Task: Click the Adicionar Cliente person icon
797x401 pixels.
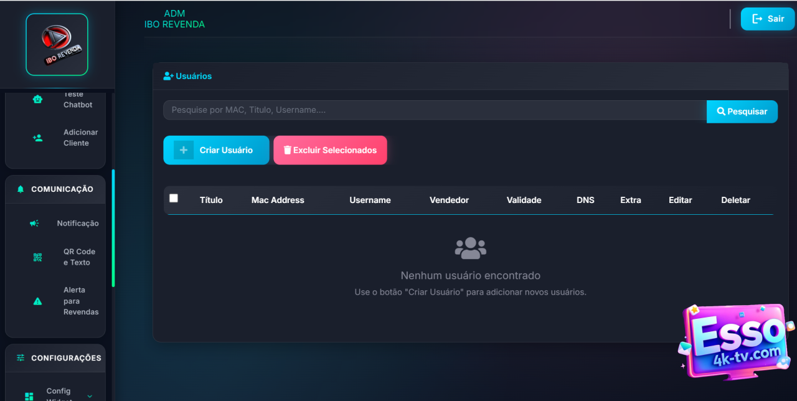Action: point(37,138)
